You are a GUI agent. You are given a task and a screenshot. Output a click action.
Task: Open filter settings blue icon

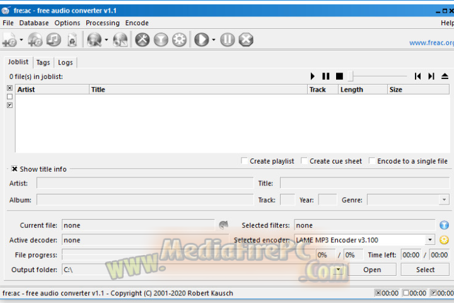tap(444, 225)
